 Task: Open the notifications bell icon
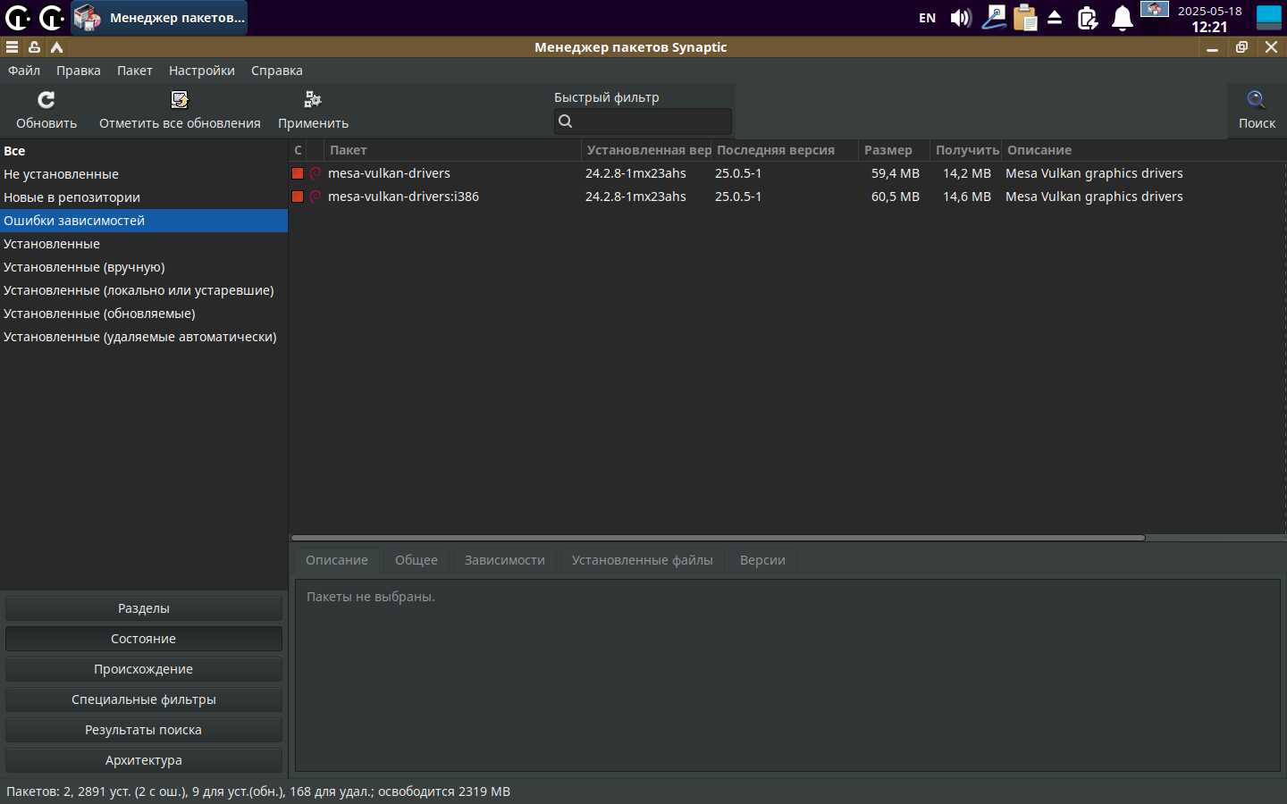(x=1123, y=18)
